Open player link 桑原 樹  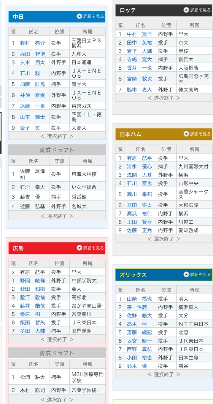click(x=30, y=314)
